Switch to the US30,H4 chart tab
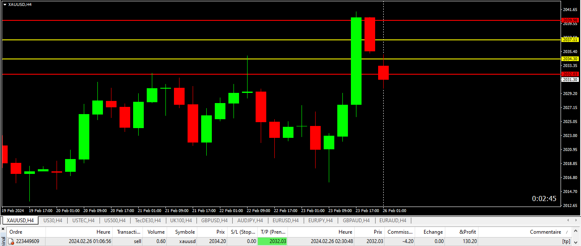Image resolution: width=581 pixels, height=246 pixels. (x=53, y=221)
